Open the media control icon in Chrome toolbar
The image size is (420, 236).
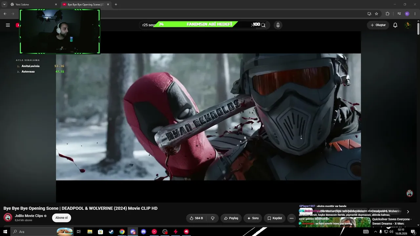tap(399, 14)
